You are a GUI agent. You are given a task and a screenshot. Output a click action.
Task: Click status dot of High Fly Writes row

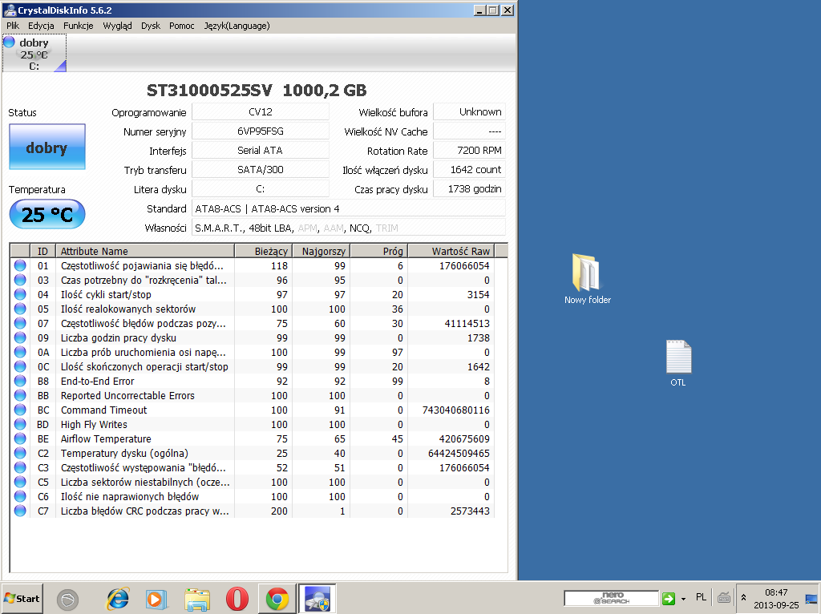click(x=20, y=424)
